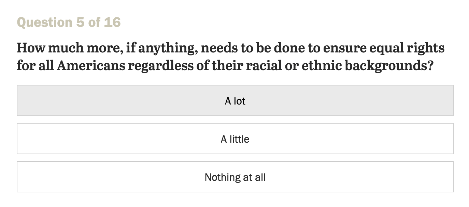Click the words "How much more" in the question
Viewport: 469px width, 207px height.
pyautogui.click(x=68, y=48)
